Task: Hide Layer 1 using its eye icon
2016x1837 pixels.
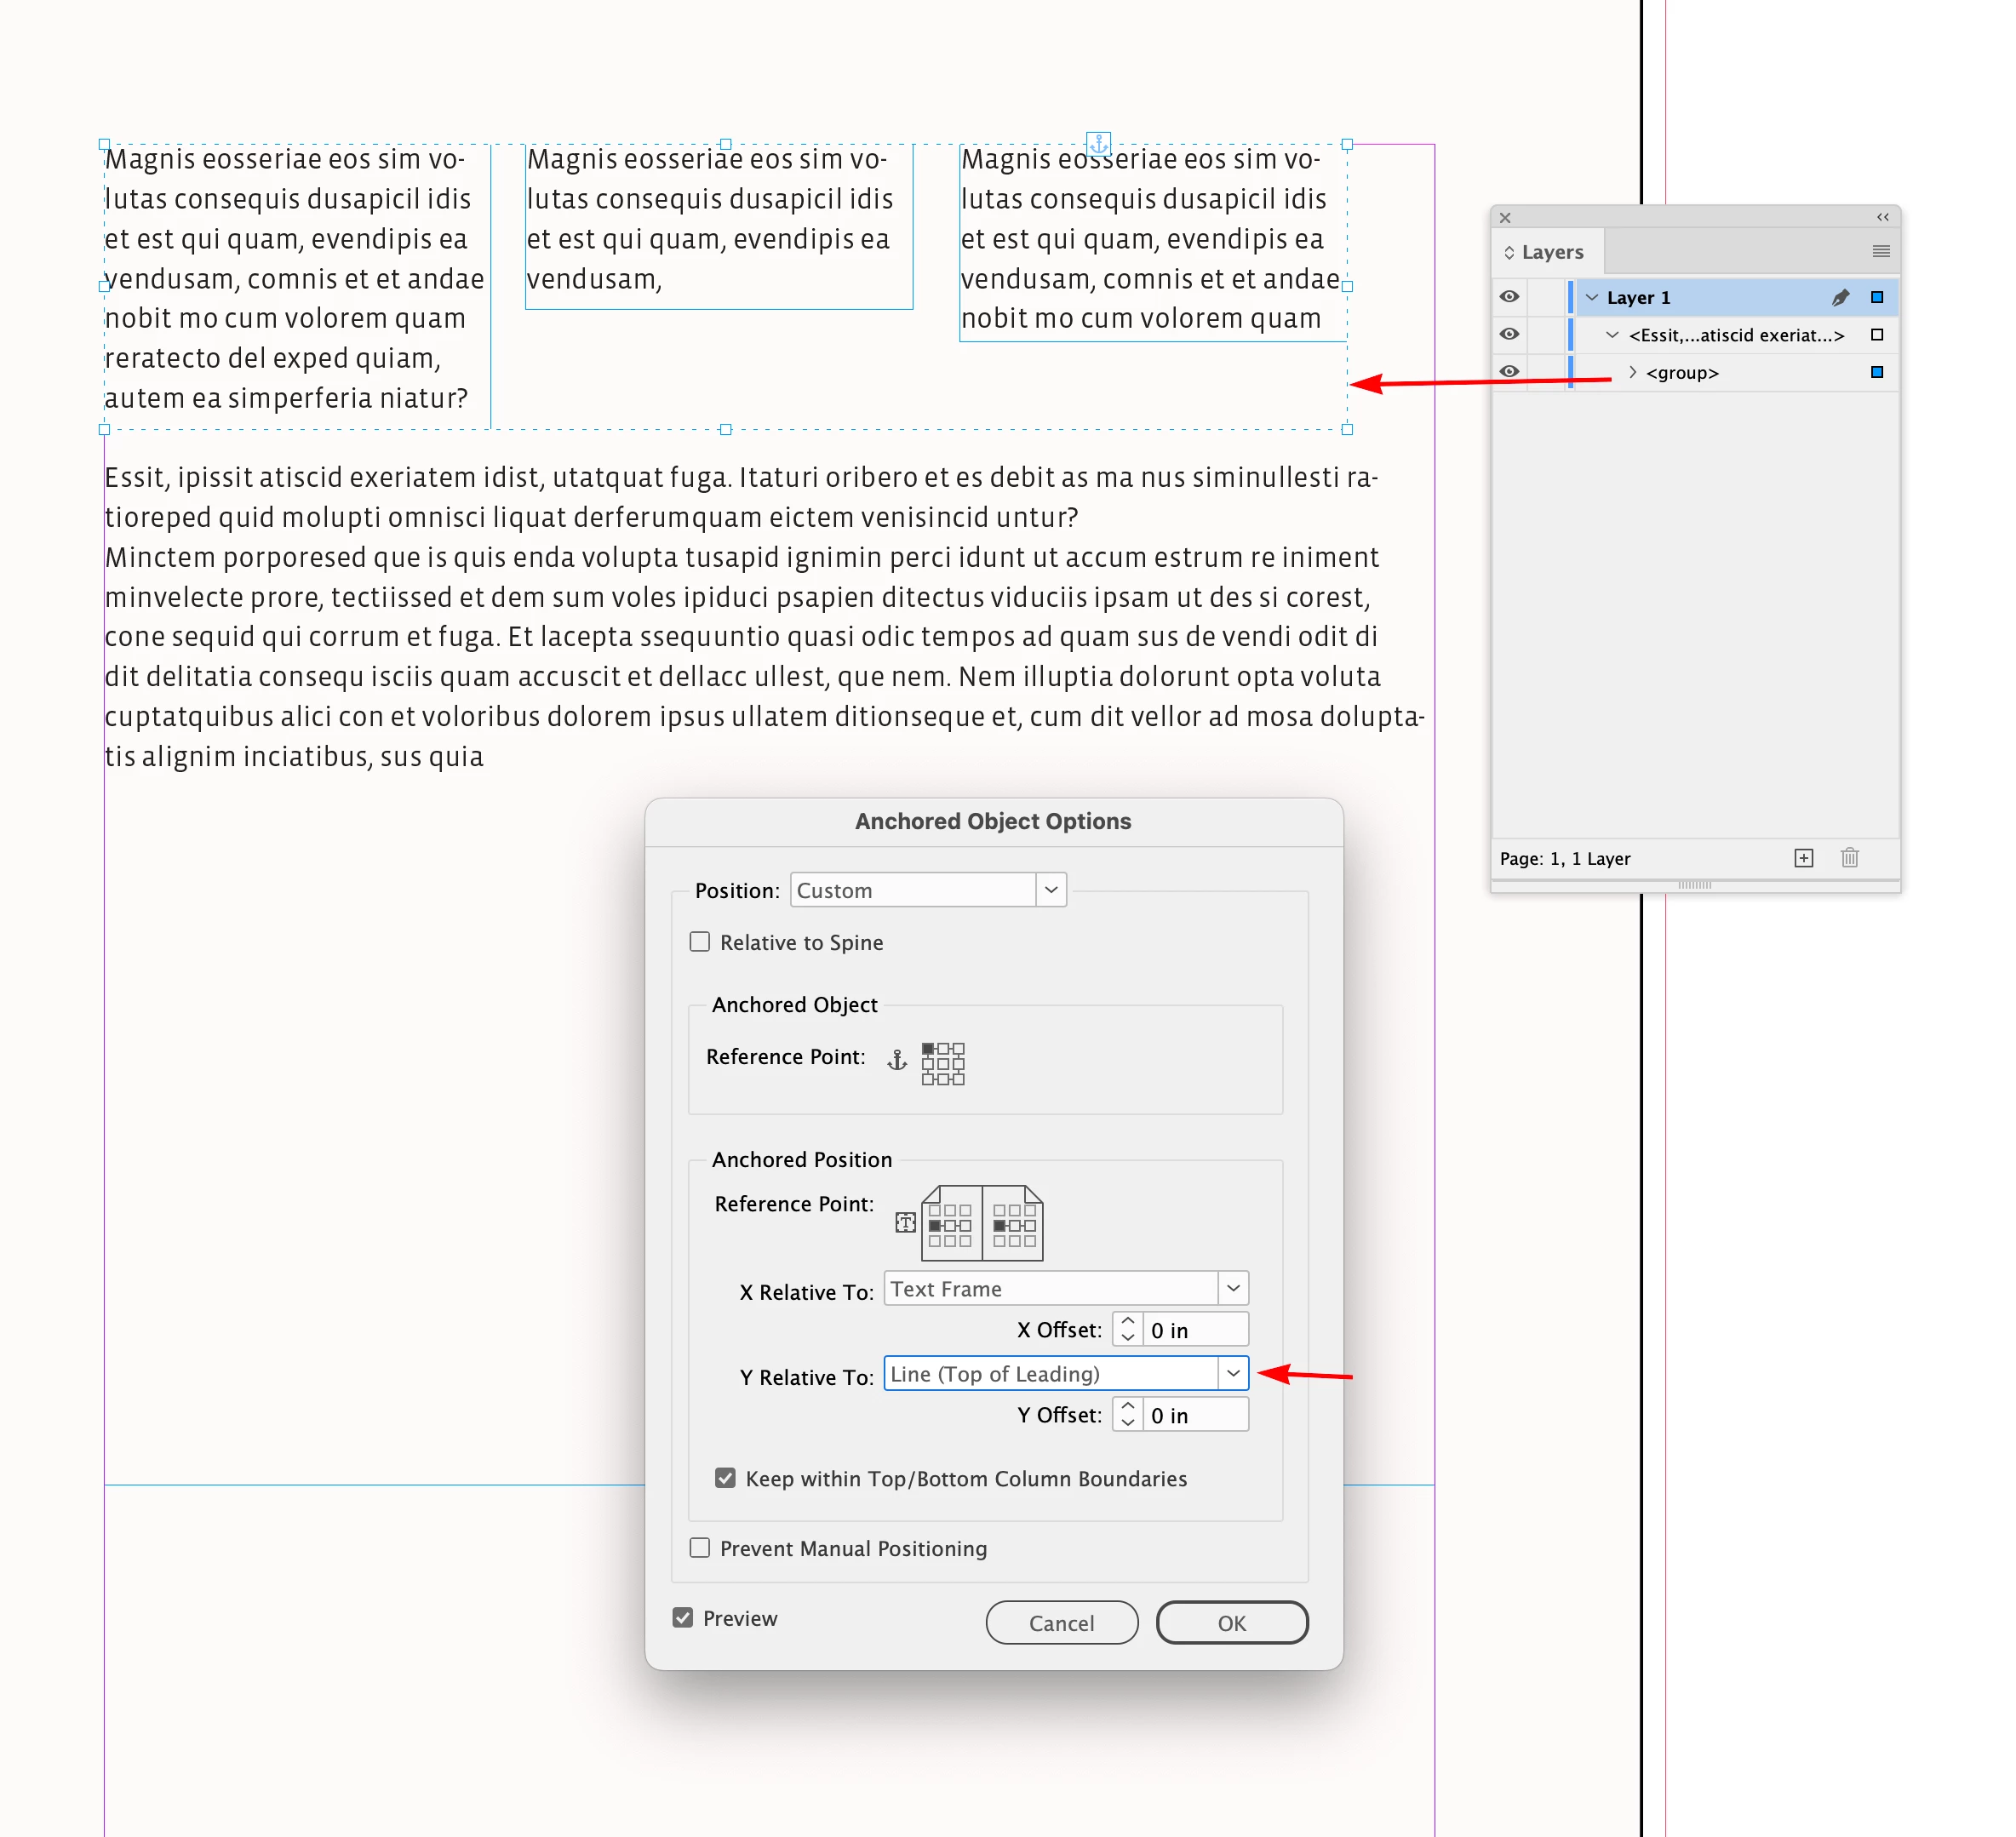Action: 1509,297
